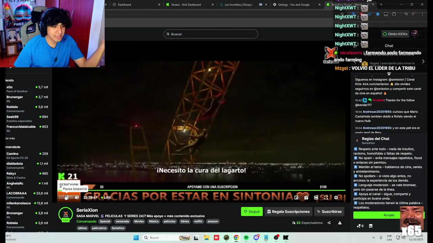Show next top donor with right chevron
This screenshot has width=433, height=243.
pyautogui.click(x=423, y=61)
